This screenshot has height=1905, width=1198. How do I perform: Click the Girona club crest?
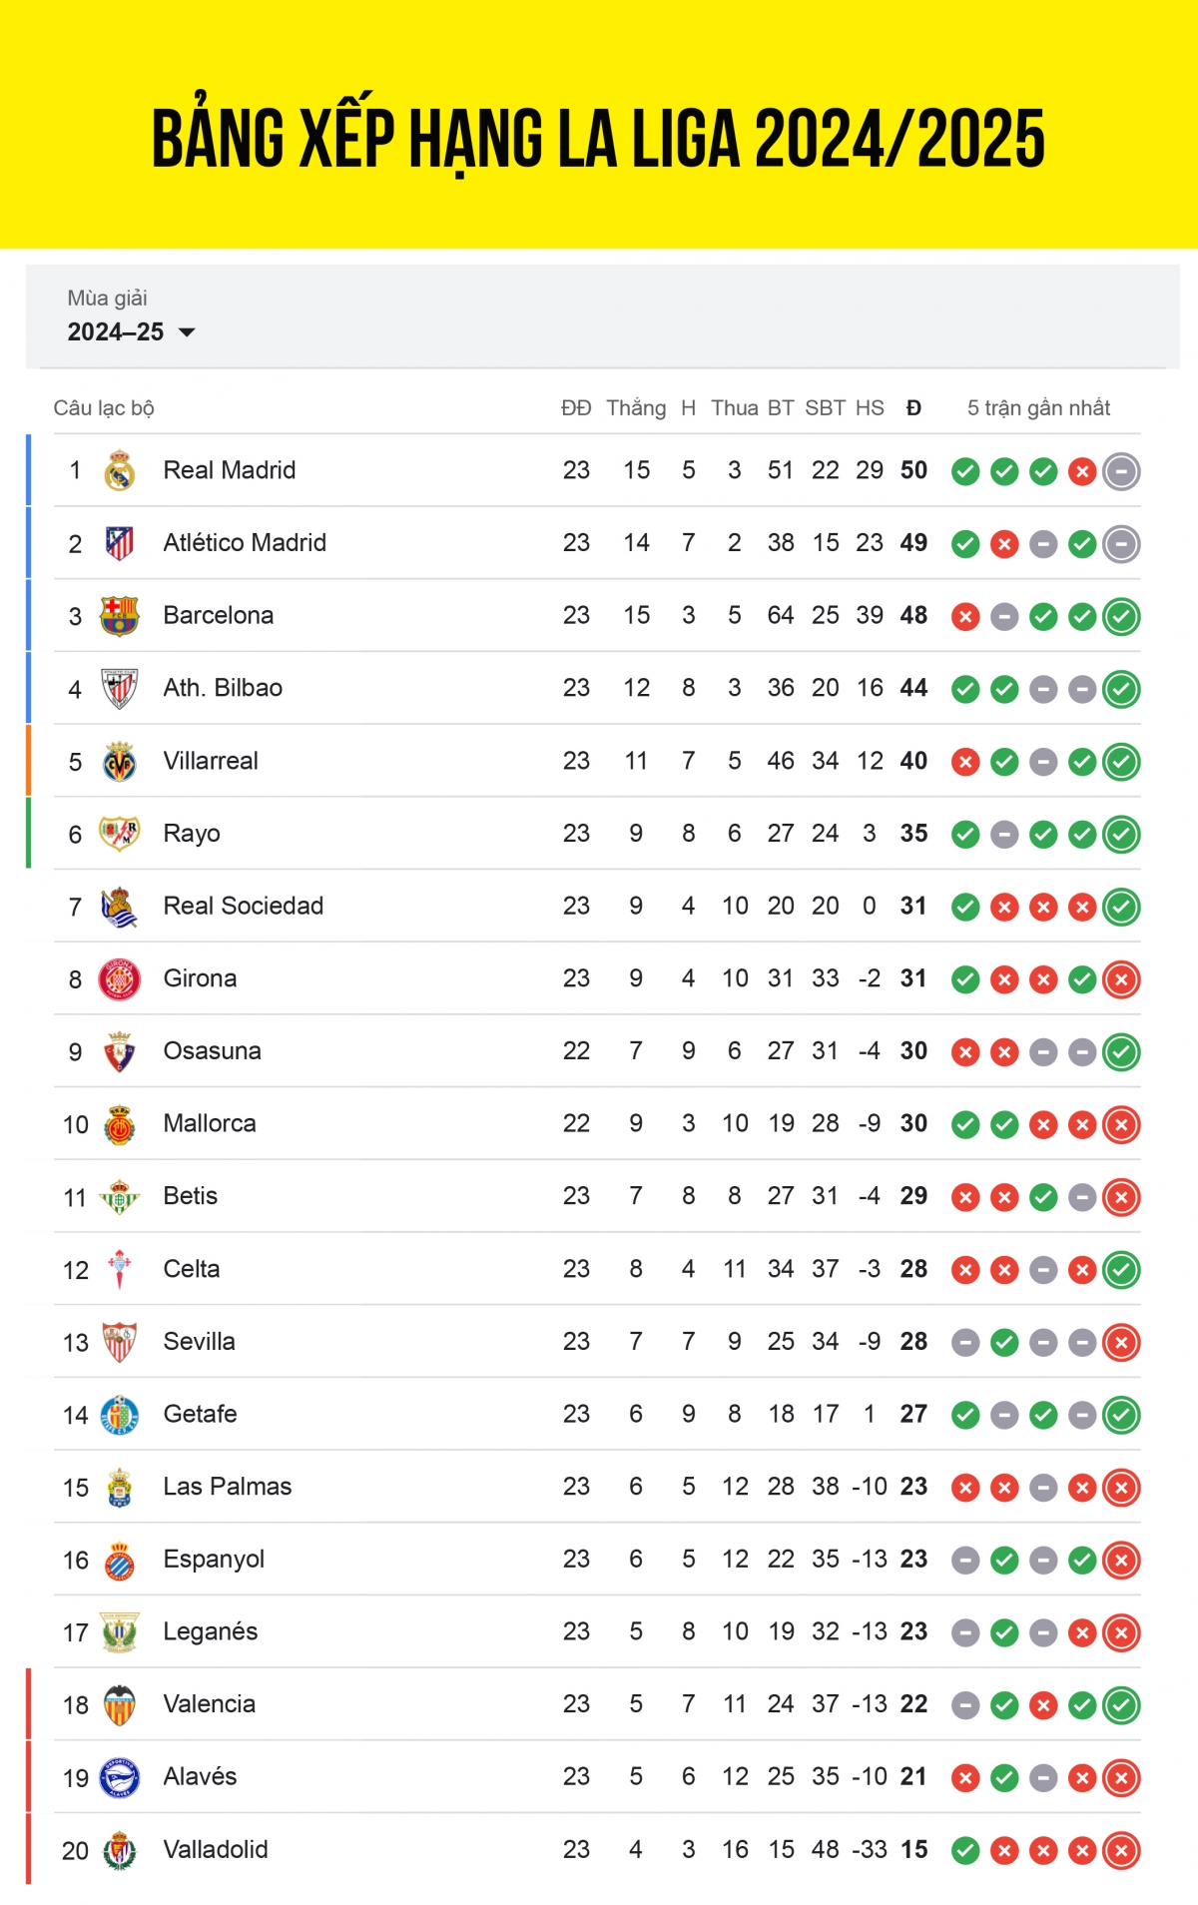pos(120,979)
